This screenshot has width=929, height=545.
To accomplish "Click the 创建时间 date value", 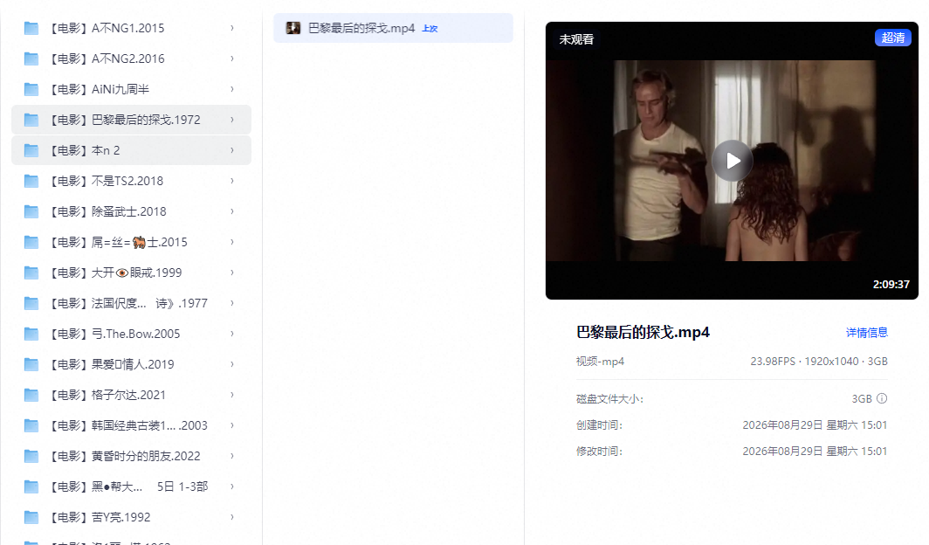I will point(815,425).
